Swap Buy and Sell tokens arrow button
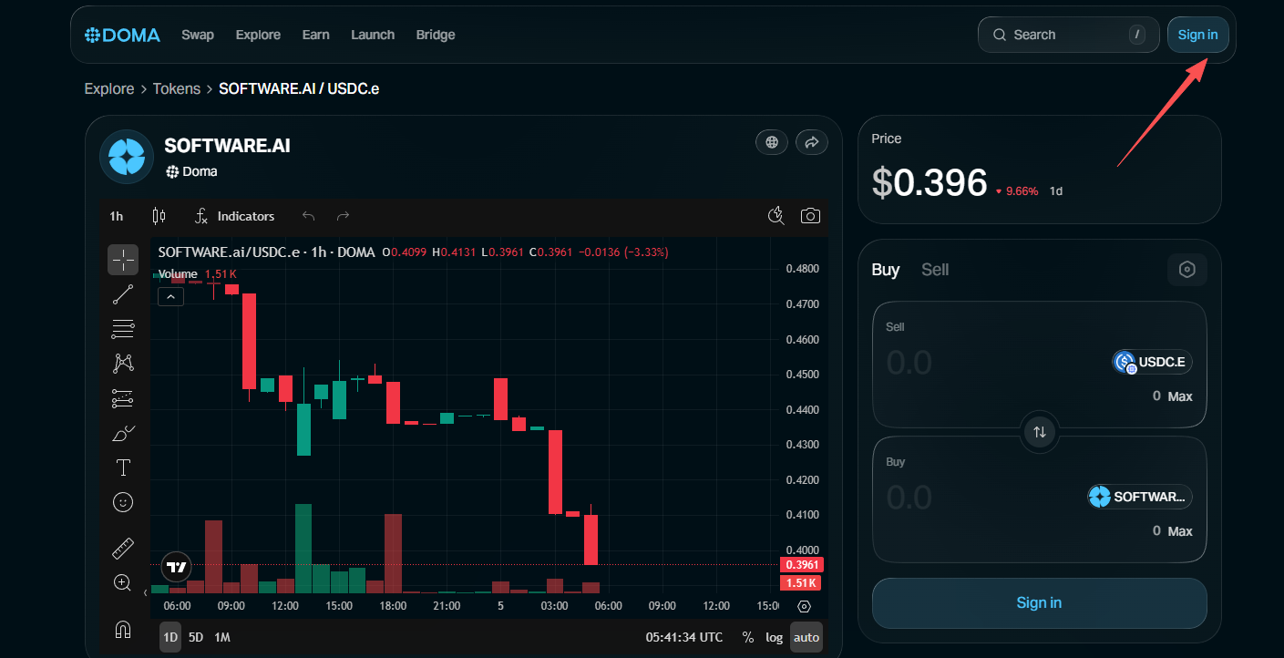 [1040, 431]
